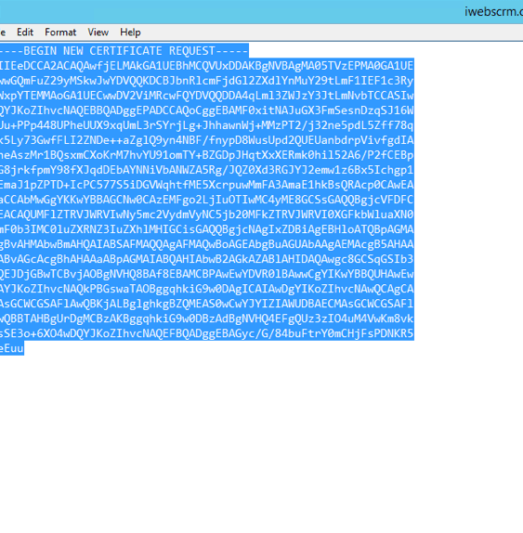Image resolution: width=523 pixels, height=533 pixels.
Task: Click the line ending with c8GCSqGSIb3
Action: point(207,259)
